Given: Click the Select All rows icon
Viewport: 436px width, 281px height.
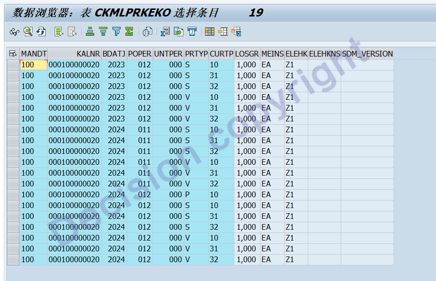Looking at the screenshot, I should 59,32.
